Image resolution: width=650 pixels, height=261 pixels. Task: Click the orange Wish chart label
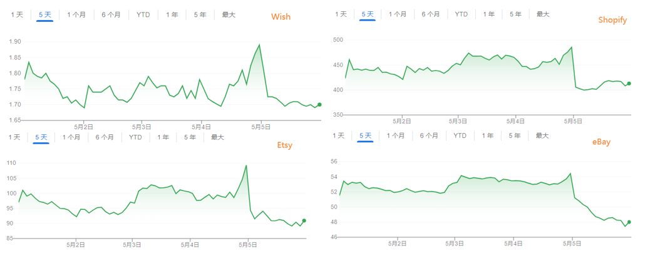click(x=281, y=17)
